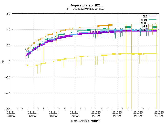Click the y-axis label 60
The height and width of the screenshot is (123, 164).
[x=8, y=14]
